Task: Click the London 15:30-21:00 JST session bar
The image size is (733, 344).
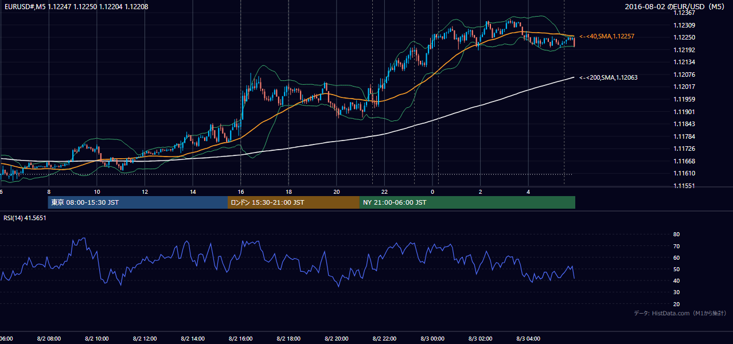Action: tap(294, 202)
